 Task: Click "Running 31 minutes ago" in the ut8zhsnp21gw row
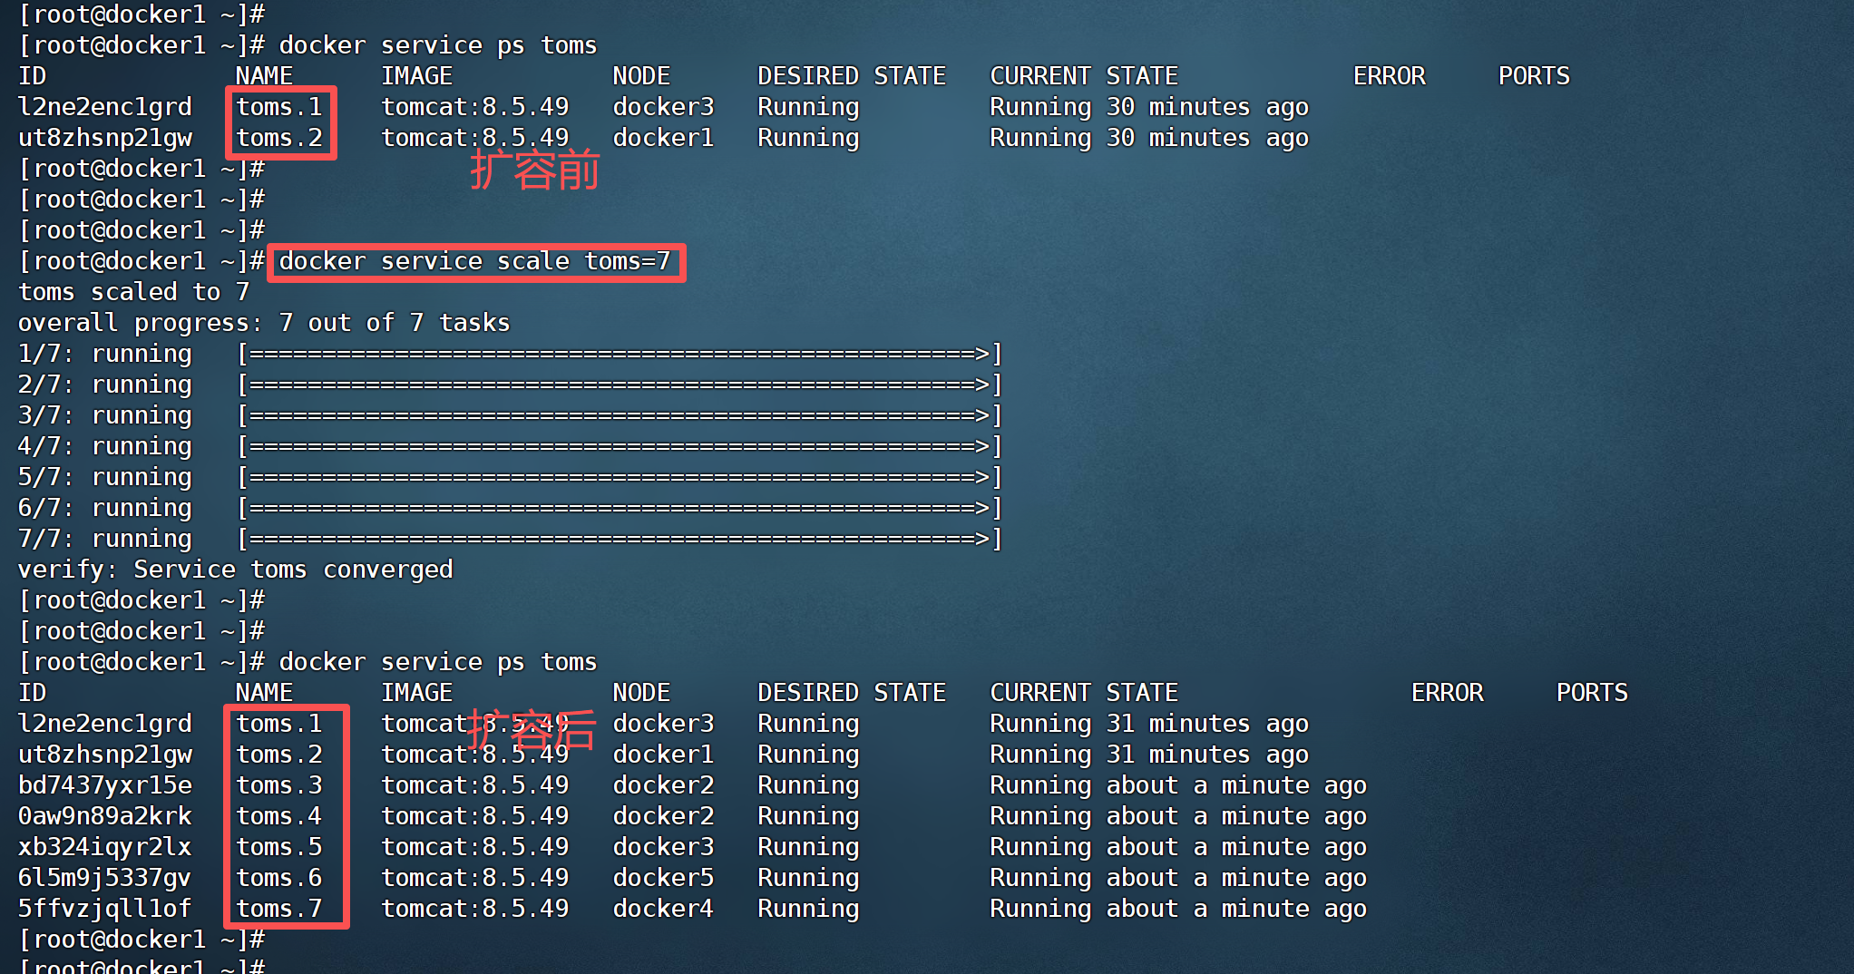tap(1149, 755)
